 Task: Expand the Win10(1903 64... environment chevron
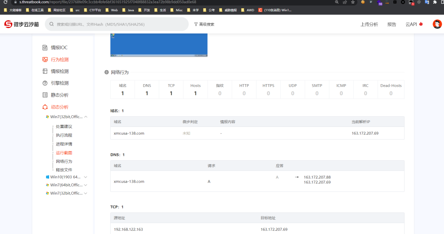[x=86, y=177]
